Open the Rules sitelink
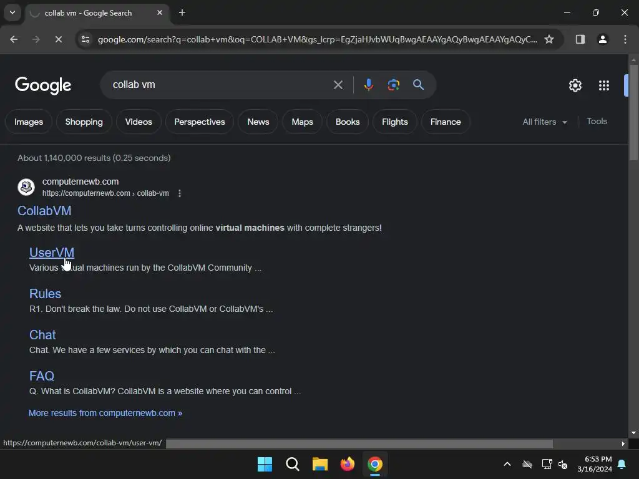The height and width of the screenshot is (479, 639). point(45,294)
